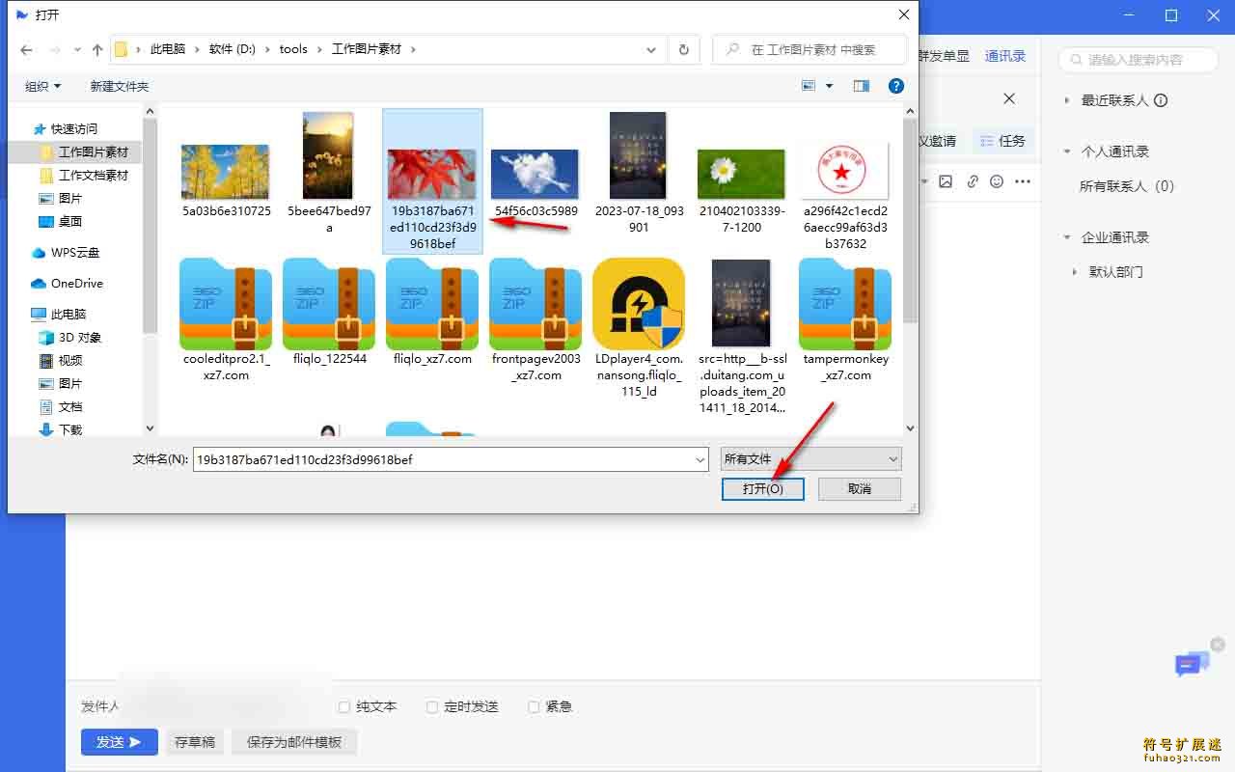The image size is (1235, 772).
Task: Open 下载 folder in the sidebar
Action: click(61, 429)
